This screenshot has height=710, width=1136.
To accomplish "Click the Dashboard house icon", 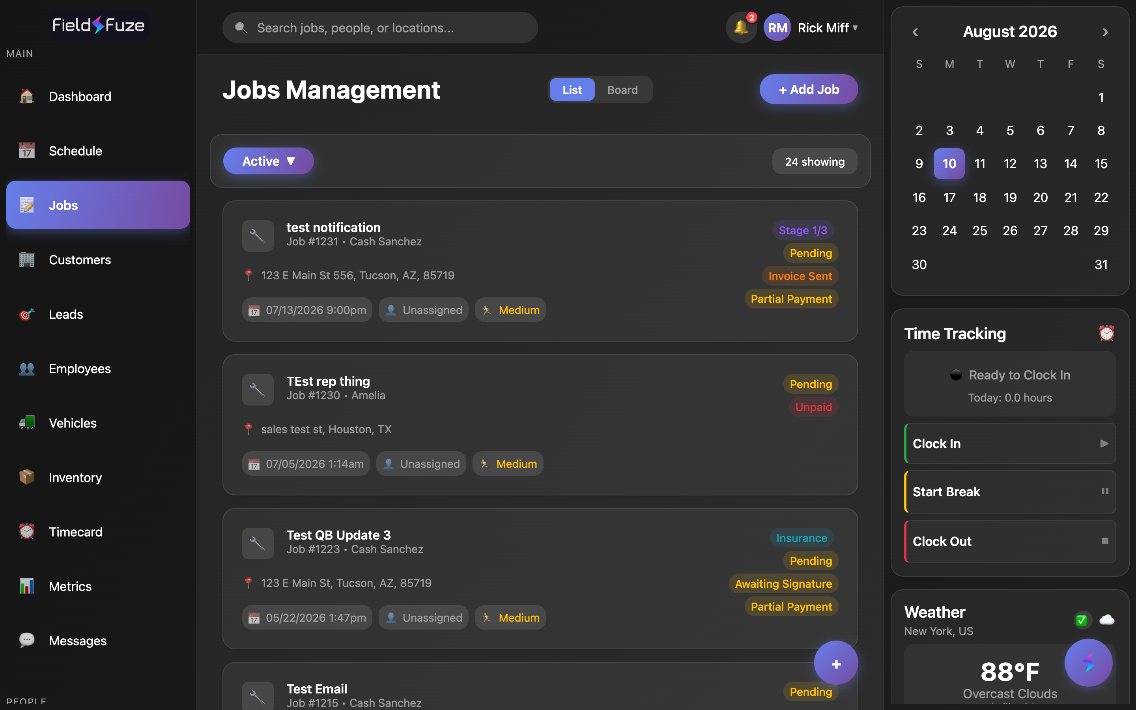I will point(27,96).
